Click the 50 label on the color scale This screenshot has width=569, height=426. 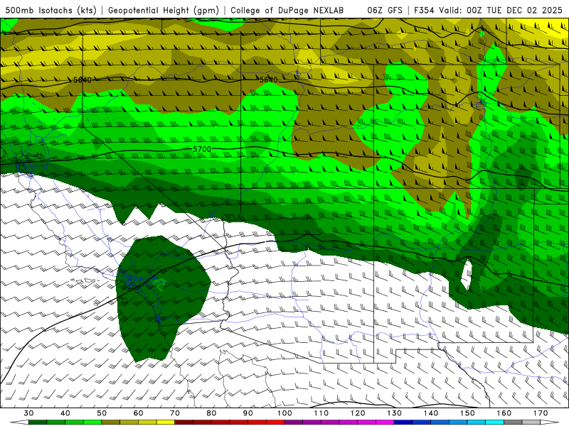(x=102, y=413)
